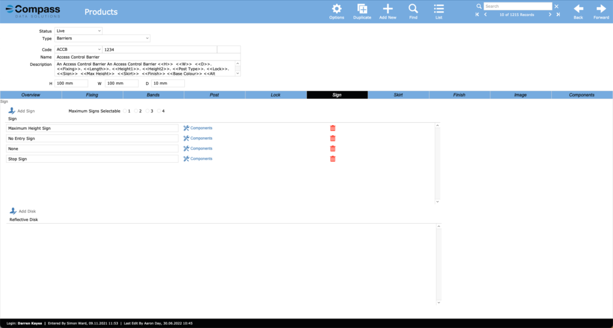Screen dimensions: 613x328
Task: Click the Name field with Access Control Barrier
Action: [147, 57]
